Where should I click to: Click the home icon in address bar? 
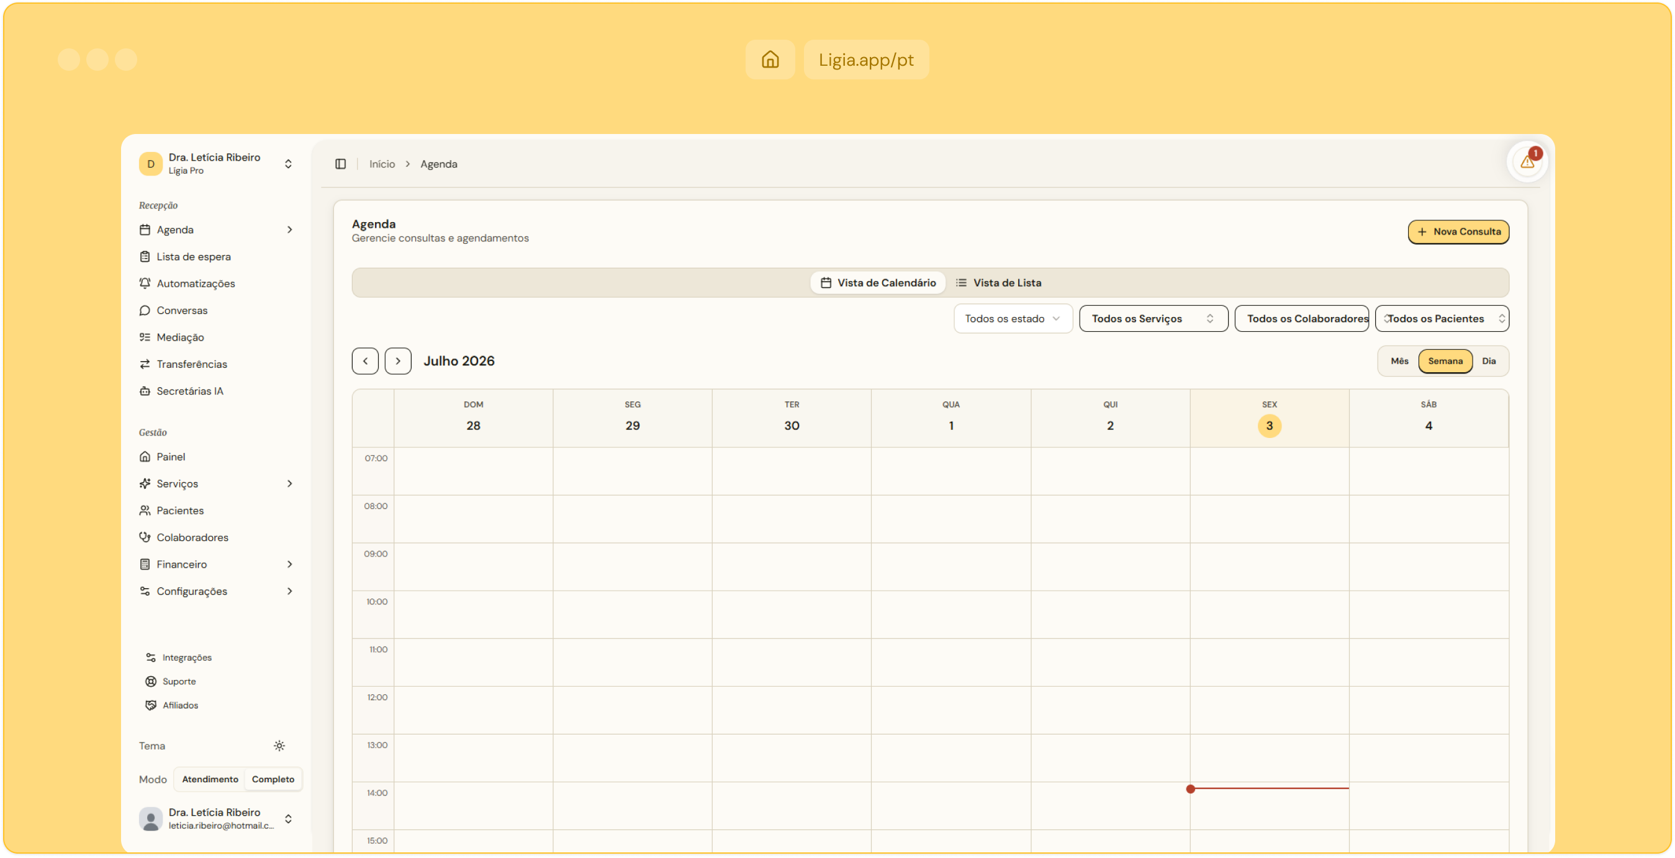[770, 60]
